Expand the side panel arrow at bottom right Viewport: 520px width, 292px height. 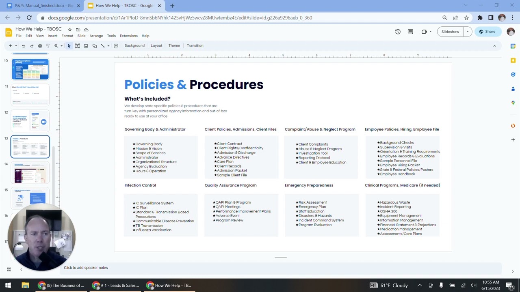[513, 272]
